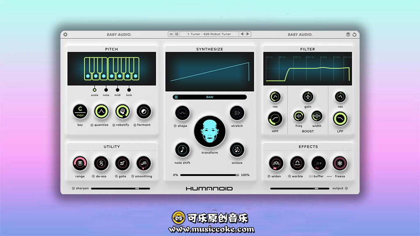Open shape settings gear
Viewport: 420px width, 236px height.
pyautogui.click(x=175, y=126)
